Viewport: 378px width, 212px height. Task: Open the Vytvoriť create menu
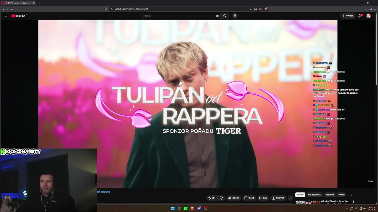[348, 16]
